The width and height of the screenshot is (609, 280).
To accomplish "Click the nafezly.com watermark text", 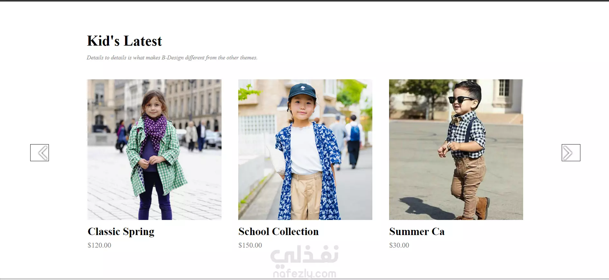I will pyautogui.click(x=304, y=274).
